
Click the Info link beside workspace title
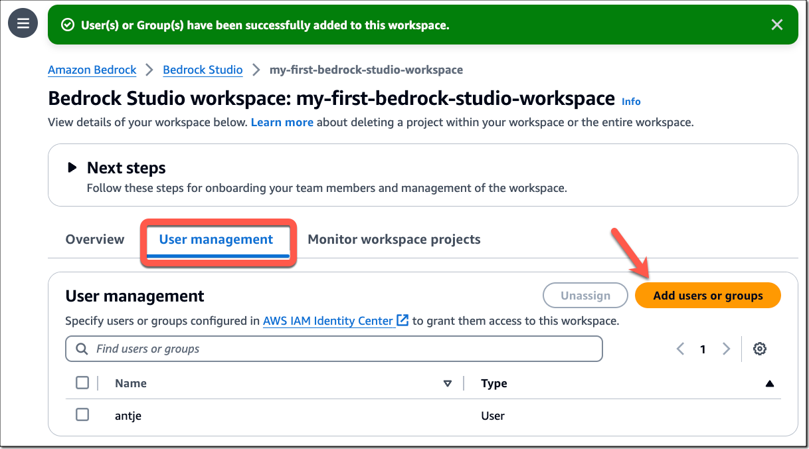coord(630,102)
